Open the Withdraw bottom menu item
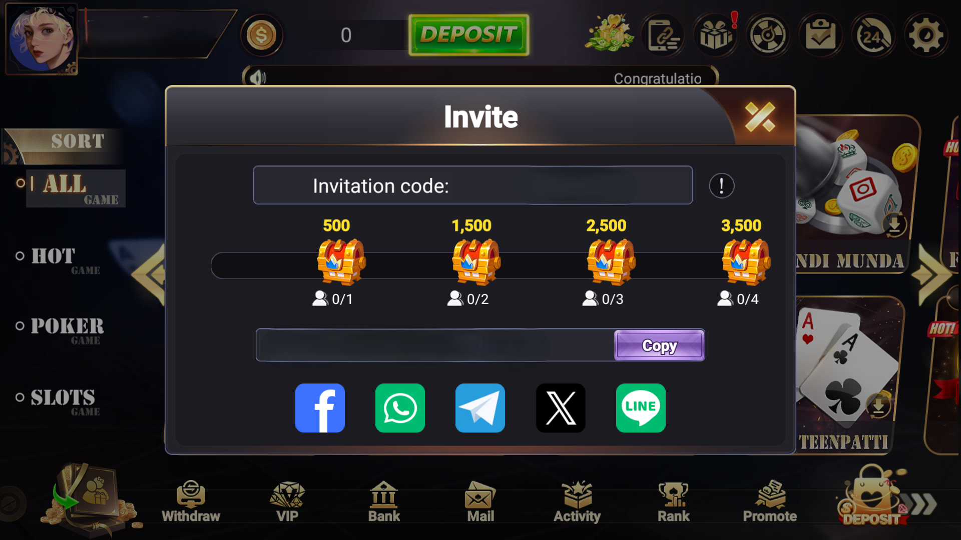The height and width of the screenshot is (540, 961). (191, 501)
